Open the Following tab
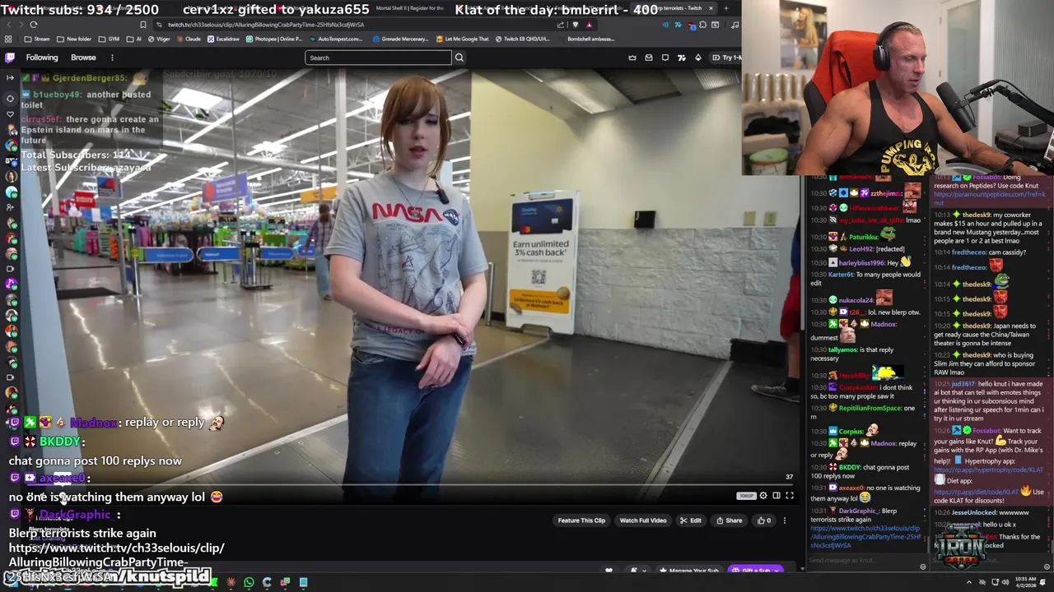Viewport: 1054px width, 592px height. click(42, 58)
